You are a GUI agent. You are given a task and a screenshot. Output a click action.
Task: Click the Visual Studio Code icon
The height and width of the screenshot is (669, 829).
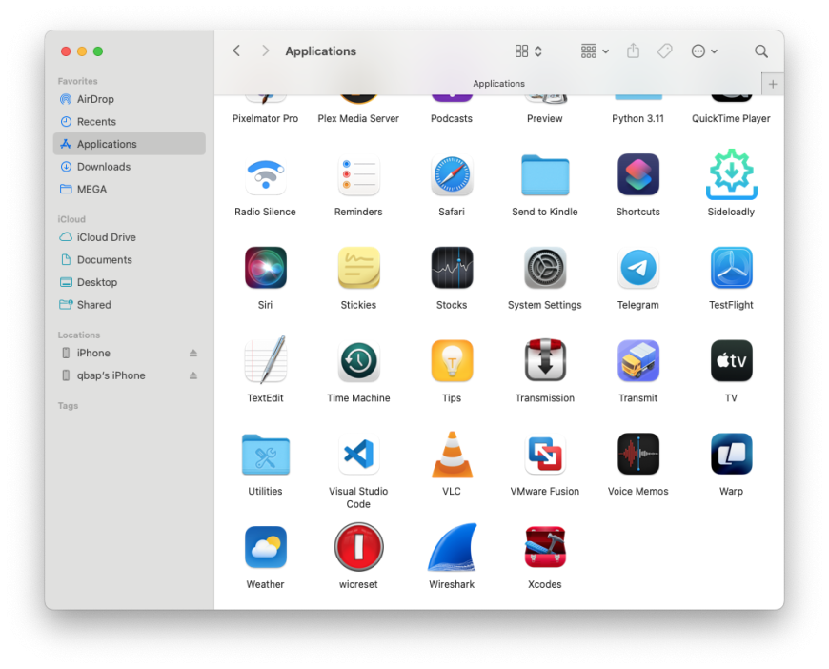[x=358, y=455]
